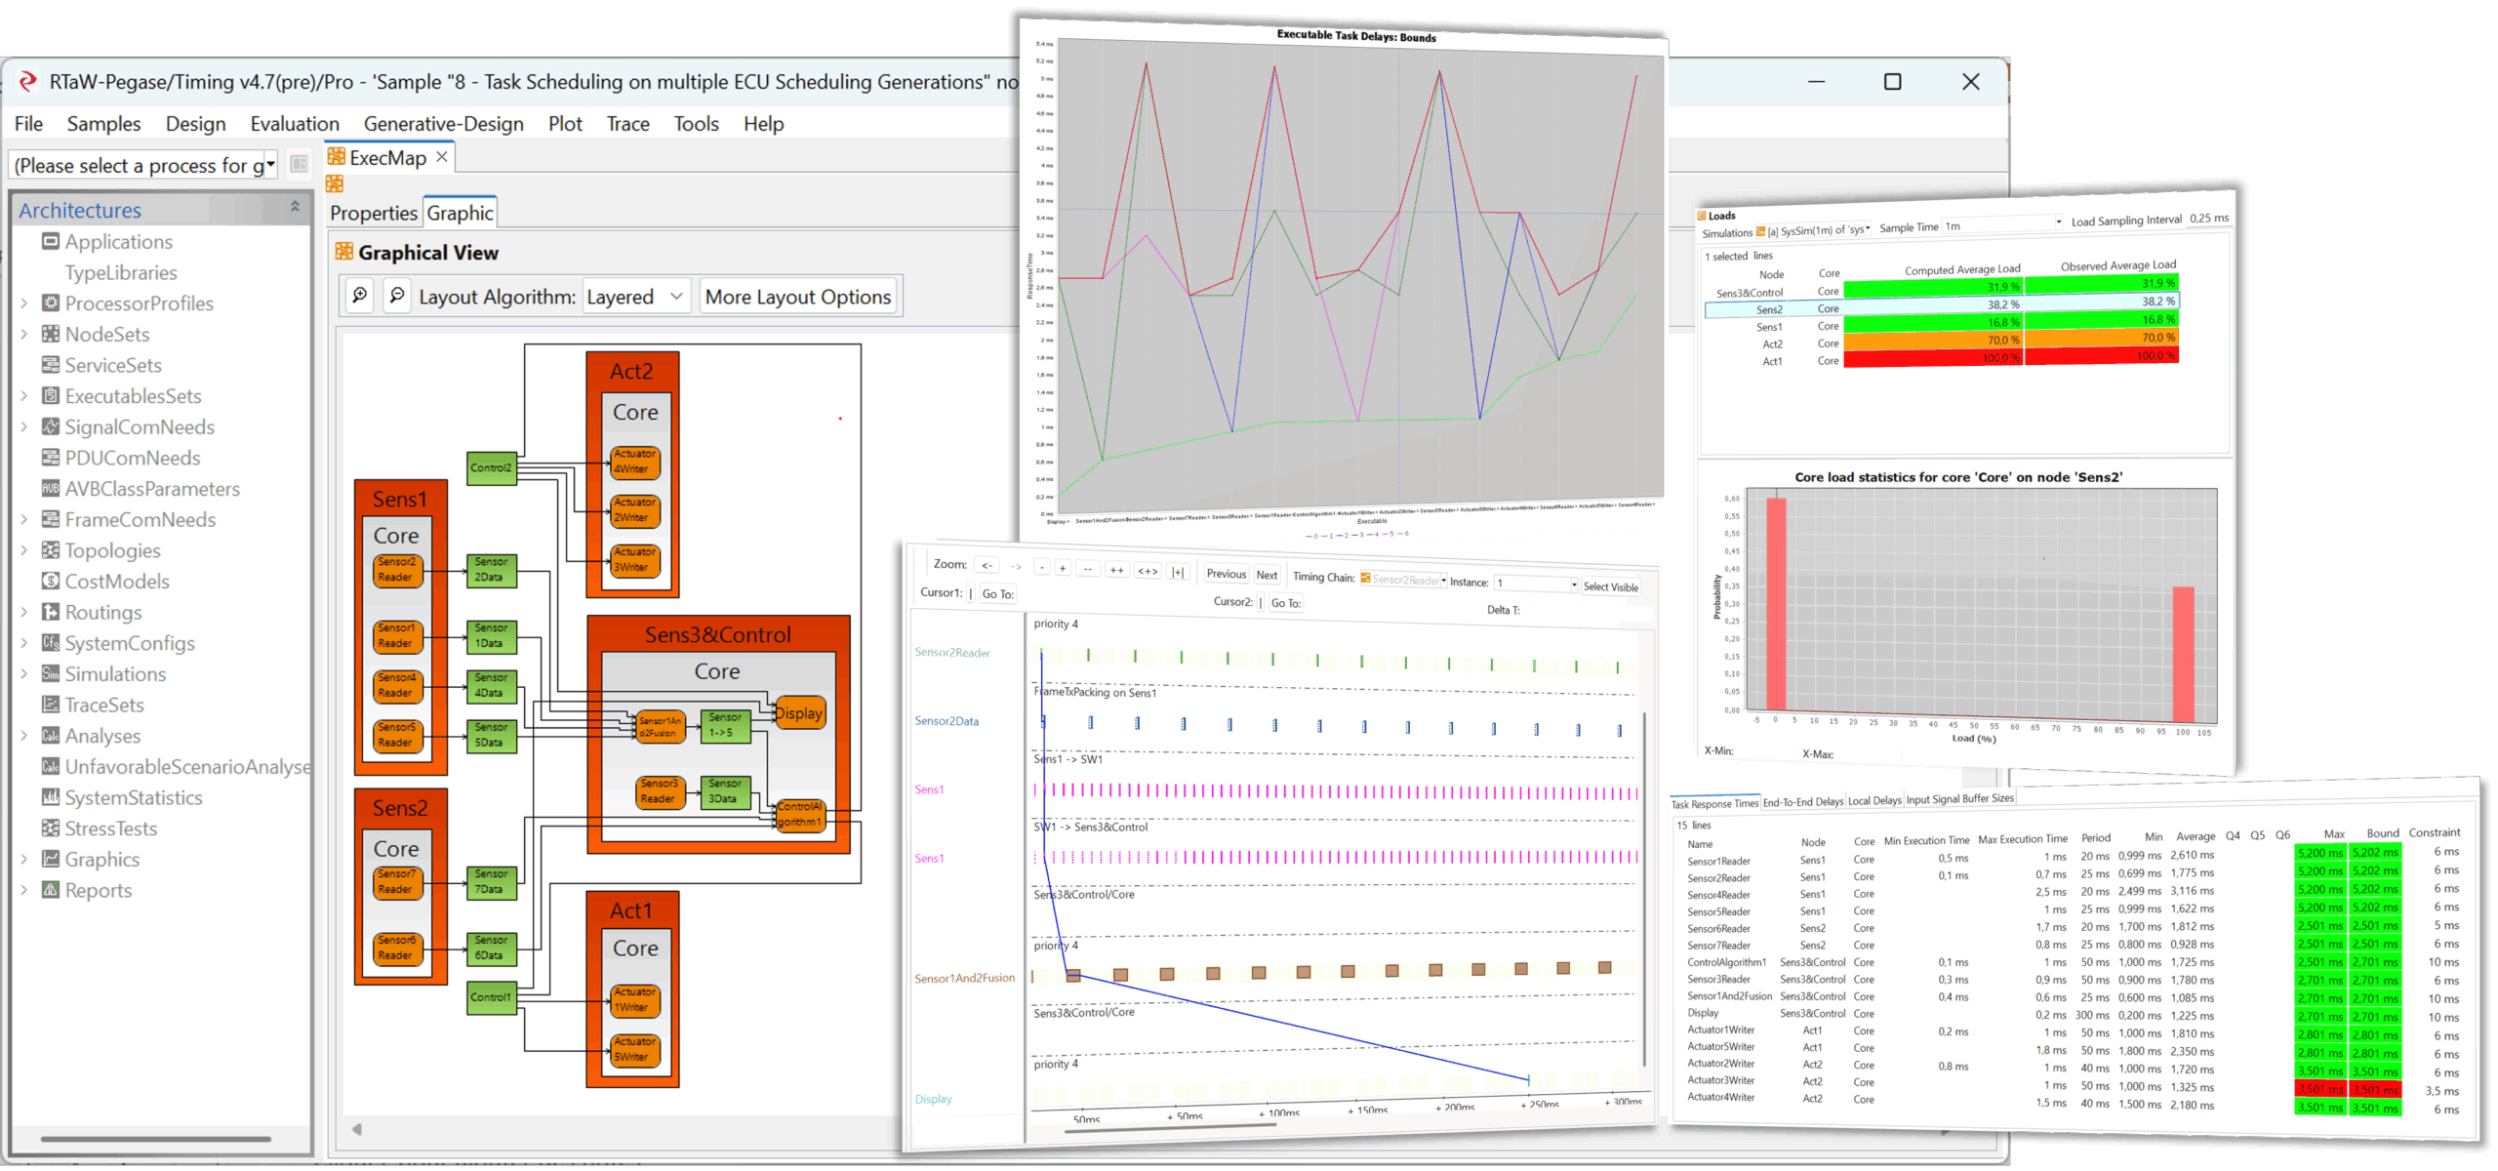Click the StressTests icon
The image size is (2498, 1171).
pyautogui.click(x=51, y=828)
